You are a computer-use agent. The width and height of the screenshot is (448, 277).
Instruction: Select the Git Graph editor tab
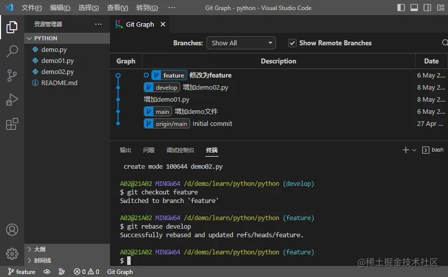140,25
